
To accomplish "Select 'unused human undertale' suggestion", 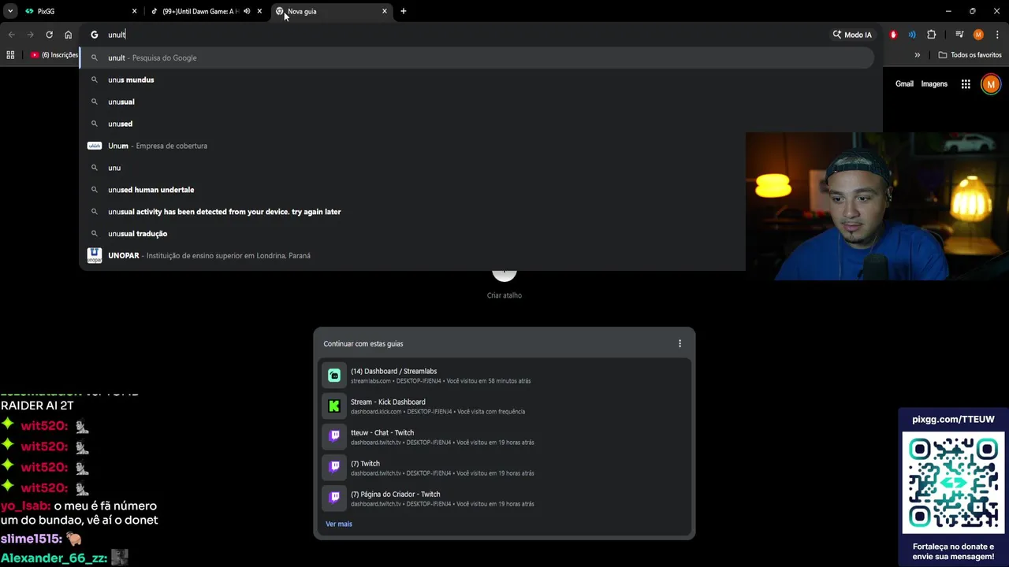I will (412, 190).
